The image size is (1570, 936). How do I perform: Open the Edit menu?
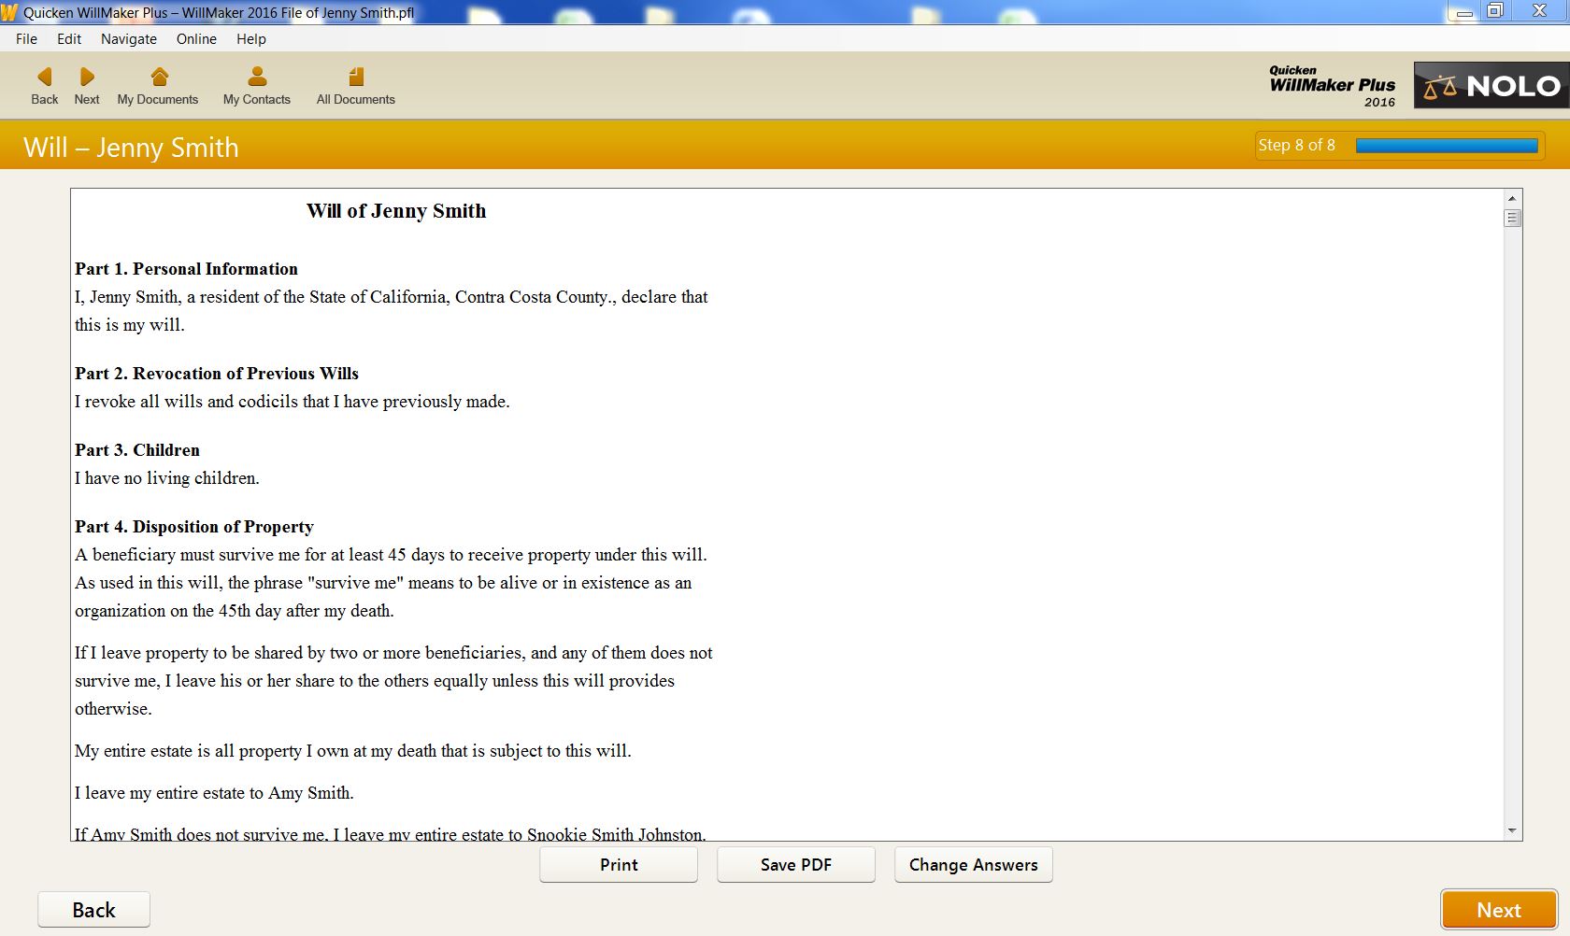[x=68, y=38]
